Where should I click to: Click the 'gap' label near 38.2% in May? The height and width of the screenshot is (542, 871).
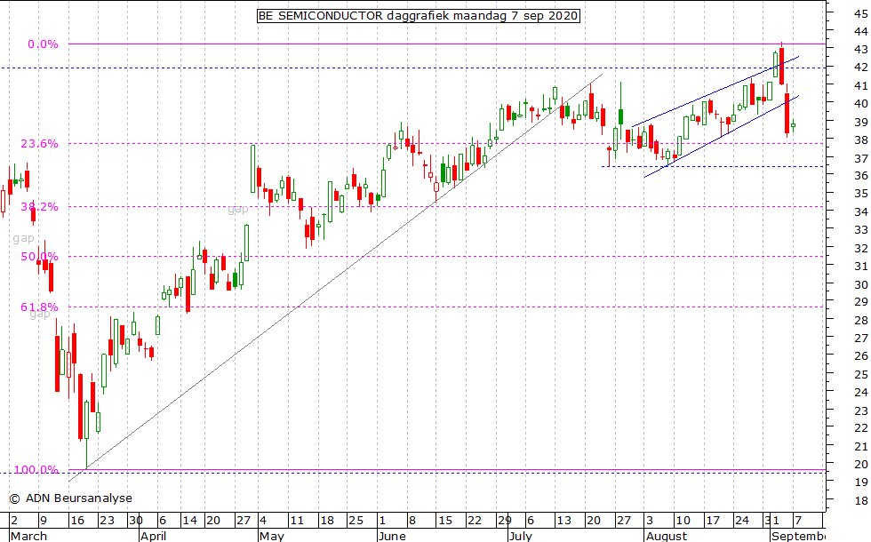(238, 210)
